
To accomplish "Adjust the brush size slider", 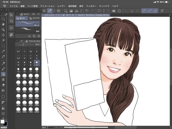I will click(24, 45).
